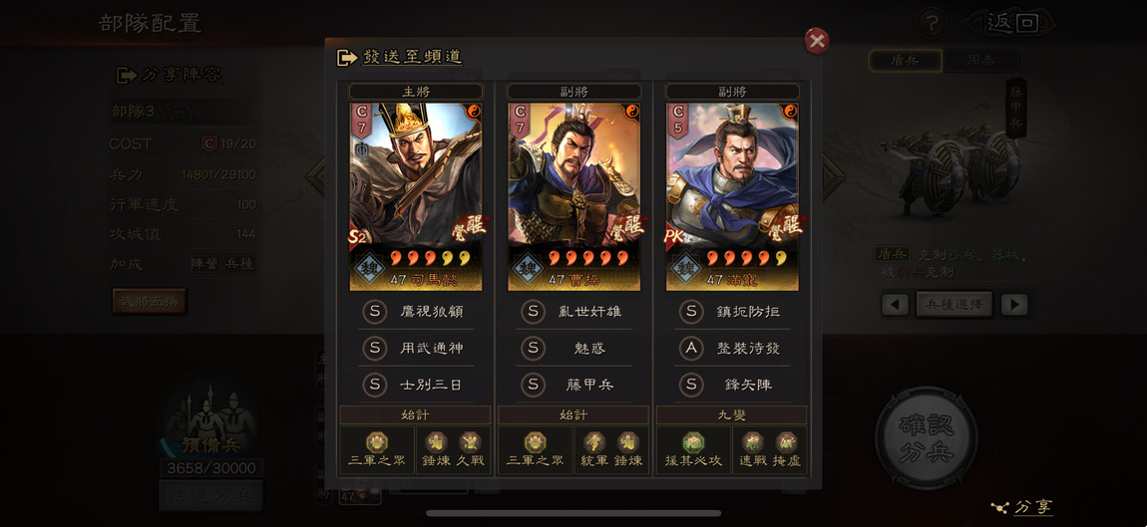The width and height of the screenshot is (1147, 527).
Task: Click the 速戰 tactic icon
Action: [x=752, y=442]
